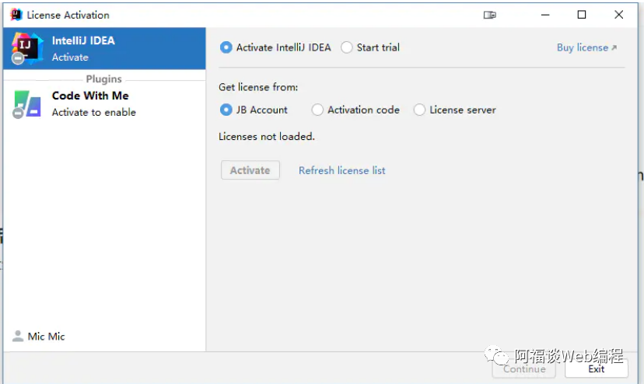The height and width of the screenshot is (384, 644).
Task: Click the title bar display mode icon
Action: (x=489, y=16)
